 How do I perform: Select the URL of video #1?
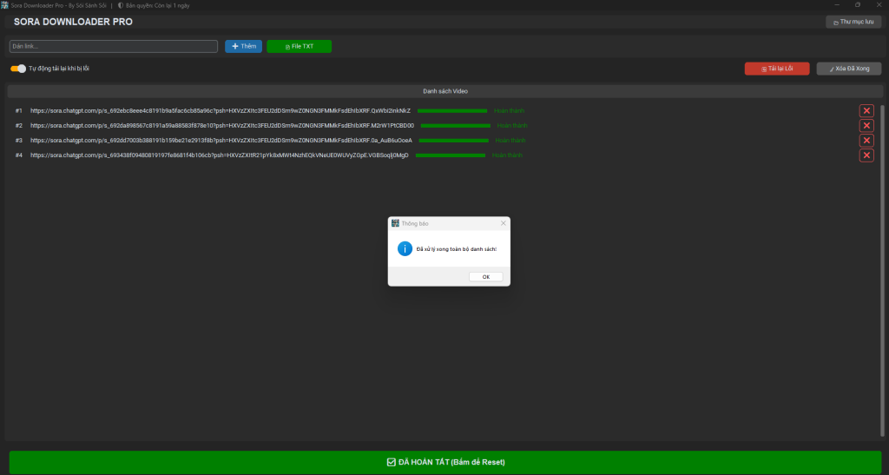[221, 110]
